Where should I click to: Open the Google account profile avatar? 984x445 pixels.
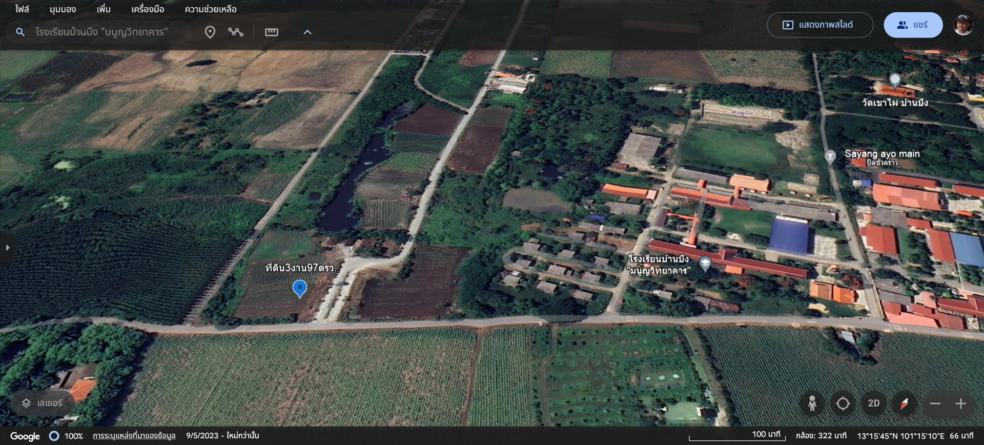coord(963,25)
